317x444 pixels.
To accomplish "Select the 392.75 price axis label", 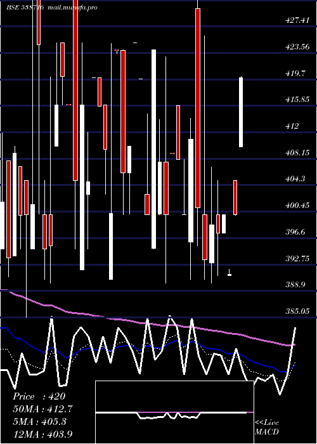I will [x=297, y=259].
